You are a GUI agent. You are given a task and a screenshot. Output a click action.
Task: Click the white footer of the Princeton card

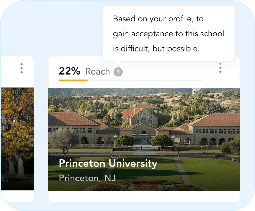144,196
